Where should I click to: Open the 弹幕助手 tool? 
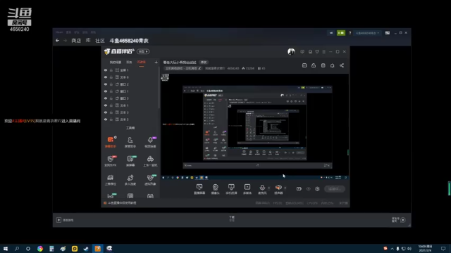tap(111, 142)
